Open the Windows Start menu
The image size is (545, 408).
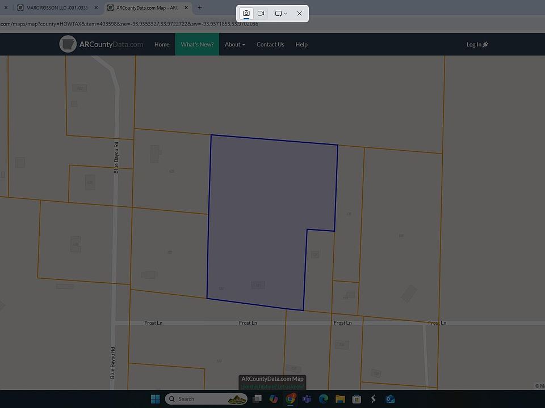(155, 399)
